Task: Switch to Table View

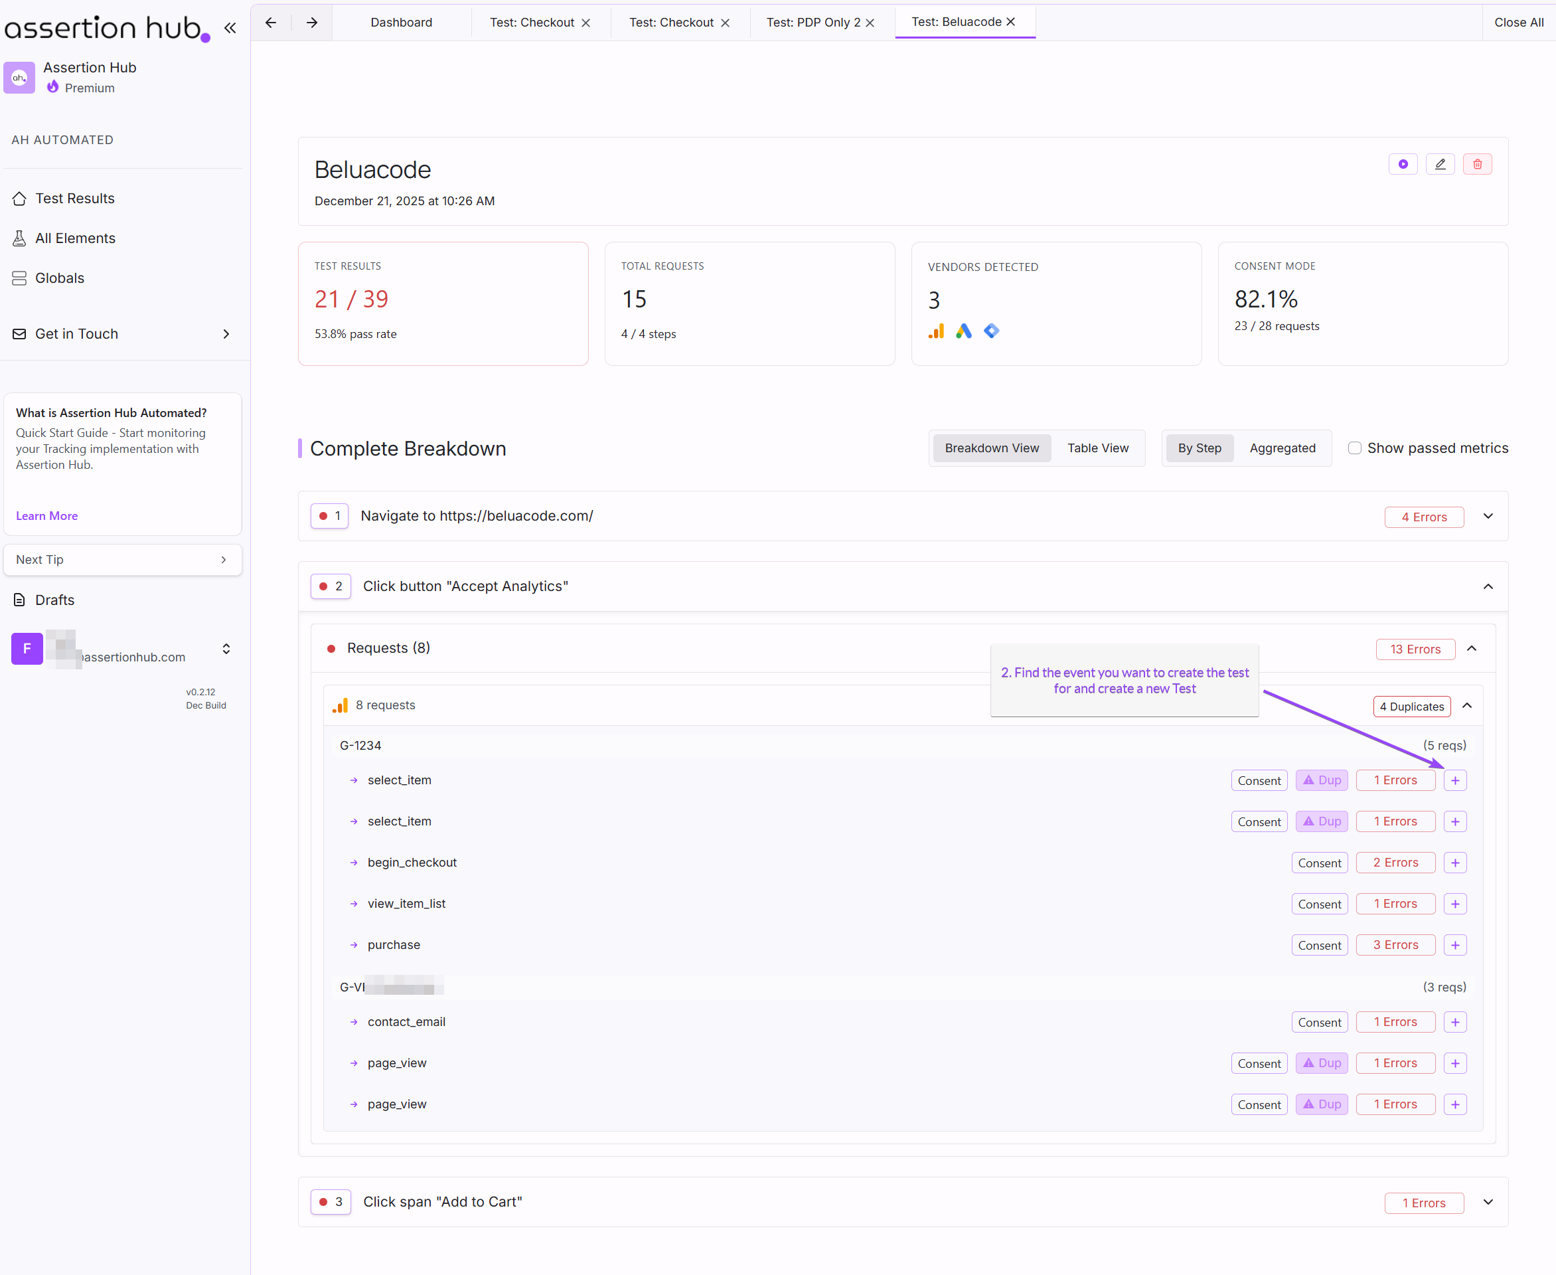Action: [1097, 448]
